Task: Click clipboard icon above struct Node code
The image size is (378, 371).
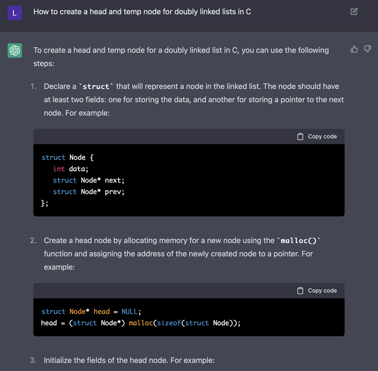Action: (x=300, y=137)
